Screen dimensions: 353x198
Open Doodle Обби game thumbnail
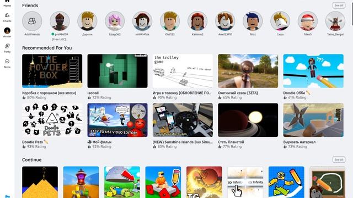pos(313,71)
